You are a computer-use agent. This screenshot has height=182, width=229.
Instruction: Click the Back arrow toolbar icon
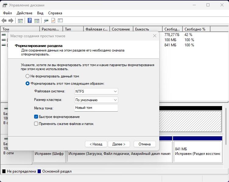coord(4,21)
